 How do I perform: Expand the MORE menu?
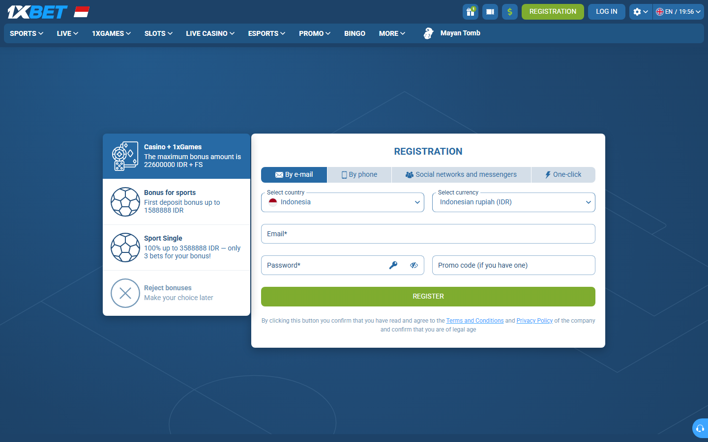point(392,33)
